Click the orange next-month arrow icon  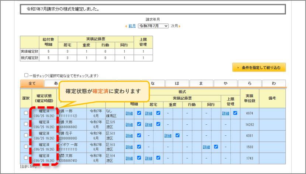pyautogui.click(x=180, y=26)
